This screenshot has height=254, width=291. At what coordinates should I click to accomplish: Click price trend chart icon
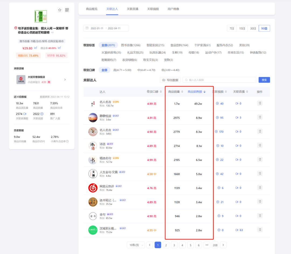pyautogui.click(x=36, y=48)
